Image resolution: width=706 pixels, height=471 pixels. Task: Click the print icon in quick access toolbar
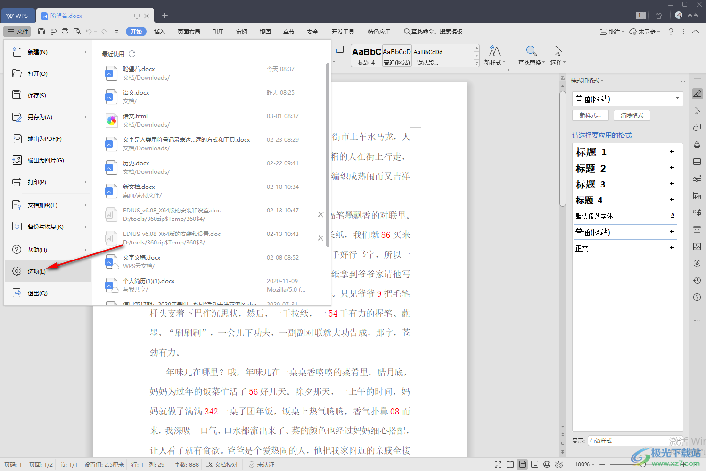point(65,32)
